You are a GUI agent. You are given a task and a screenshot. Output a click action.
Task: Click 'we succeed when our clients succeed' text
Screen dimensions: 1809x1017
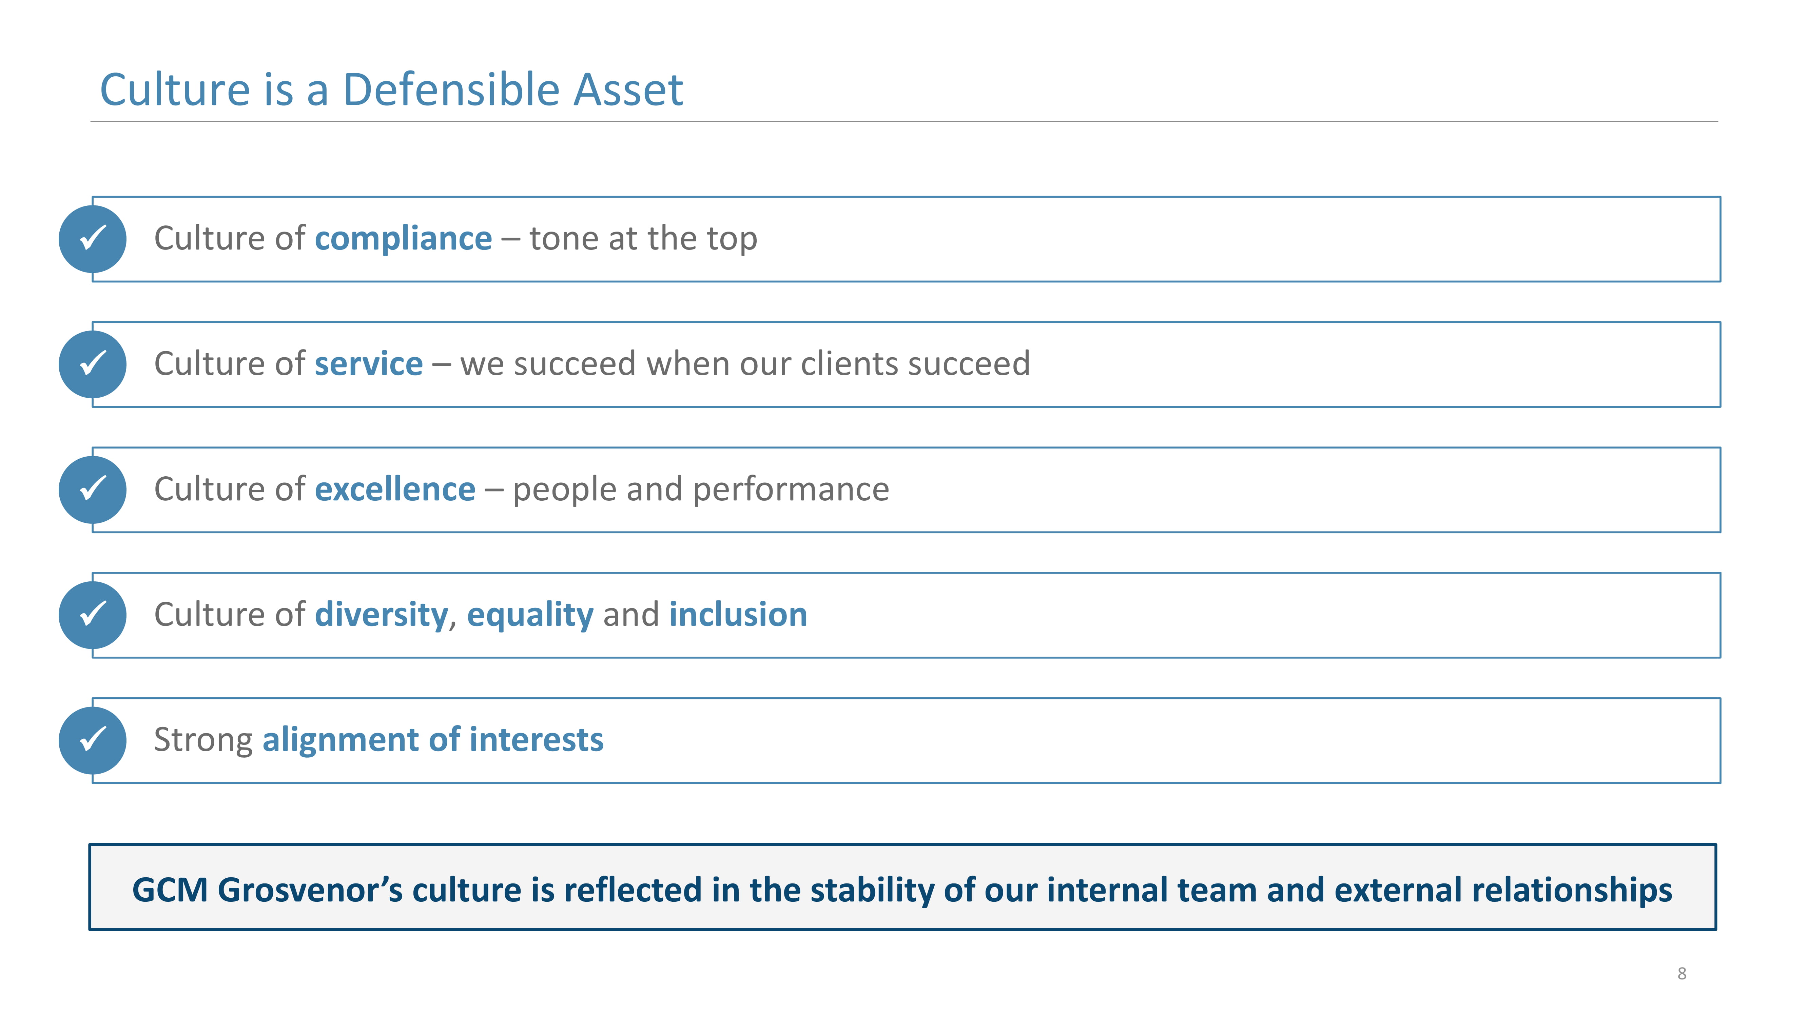[745, 363]
